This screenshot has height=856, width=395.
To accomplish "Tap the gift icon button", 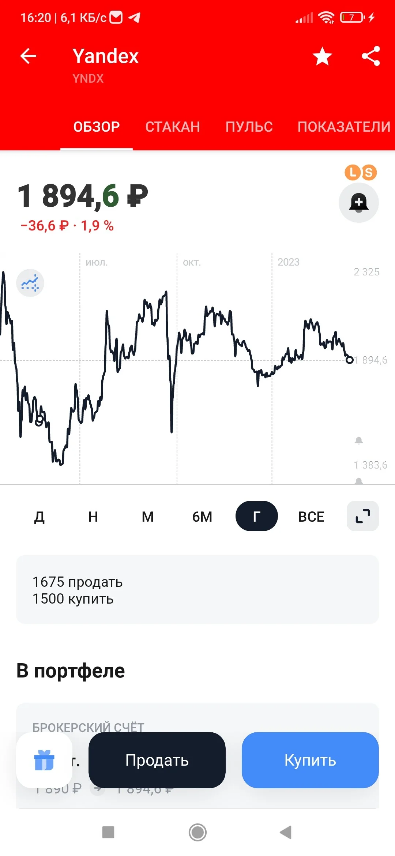I will [44, 760].
